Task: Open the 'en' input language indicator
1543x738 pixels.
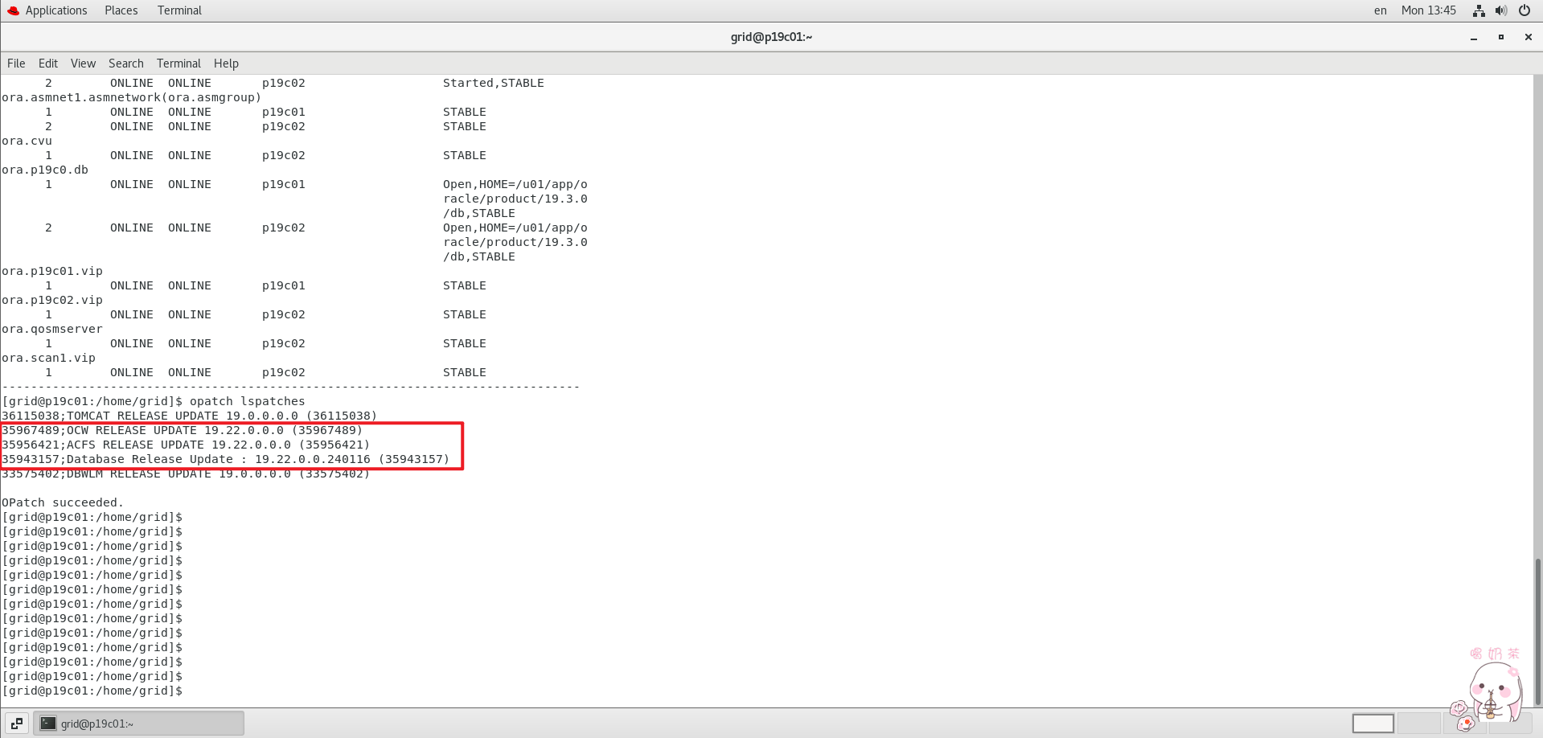Action: 1380,10
